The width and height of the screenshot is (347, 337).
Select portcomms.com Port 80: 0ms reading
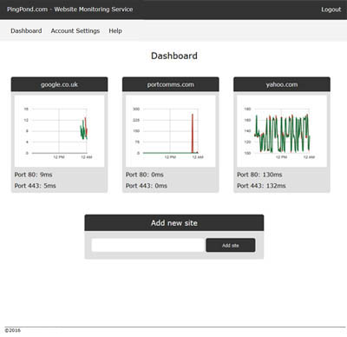[x=145, y=175]
